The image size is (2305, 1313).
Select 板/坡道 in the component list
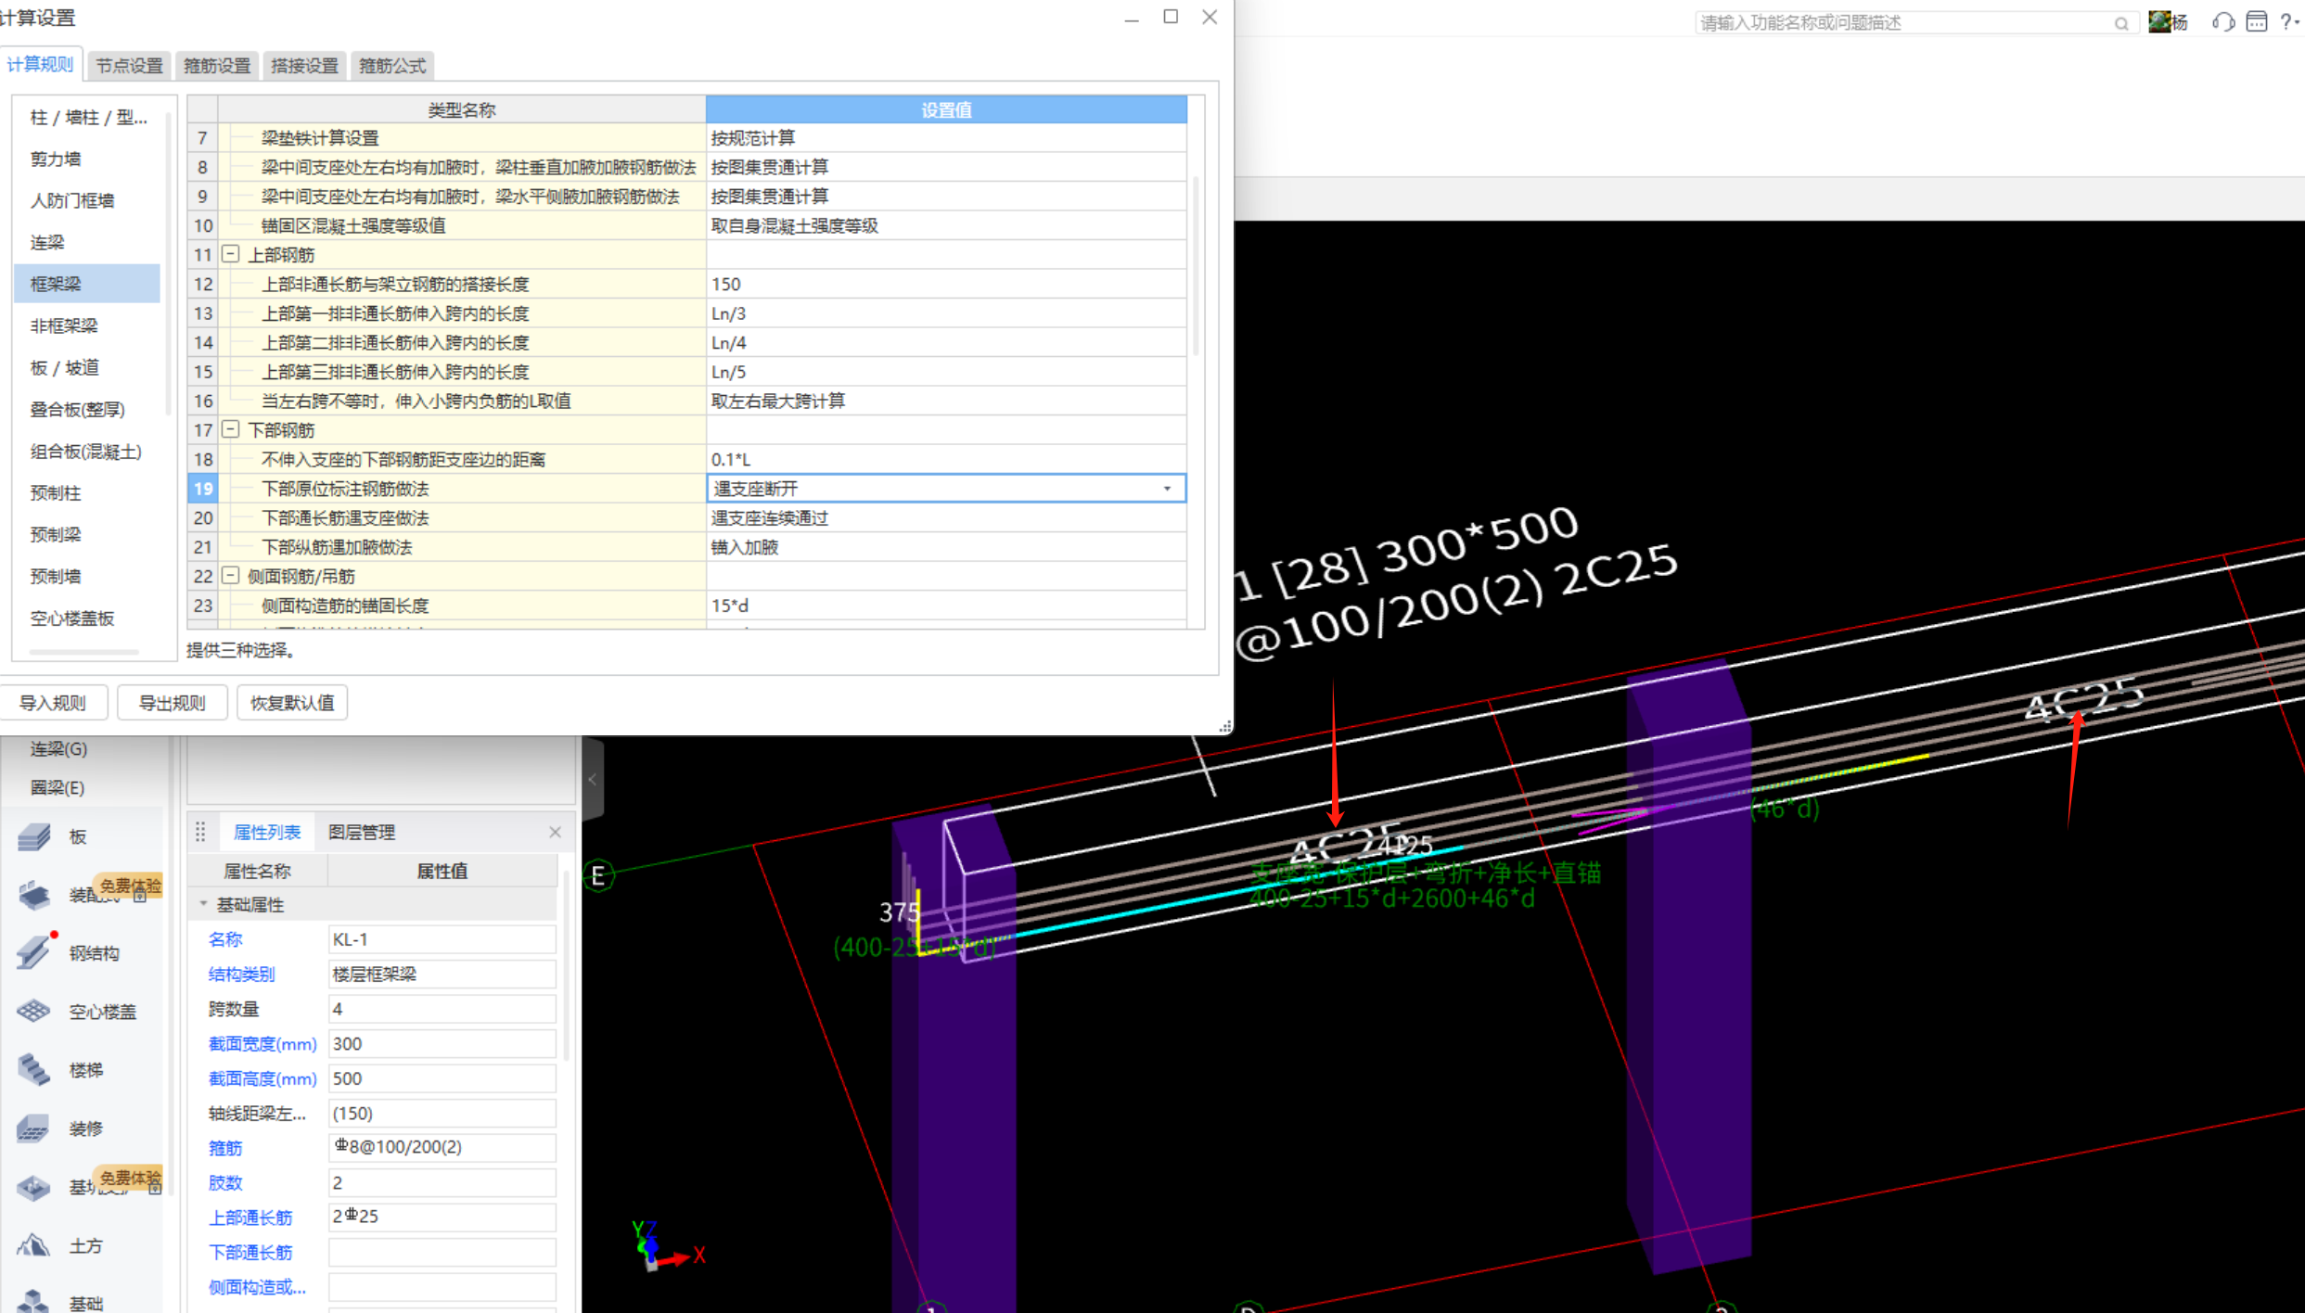click(88, 367)
